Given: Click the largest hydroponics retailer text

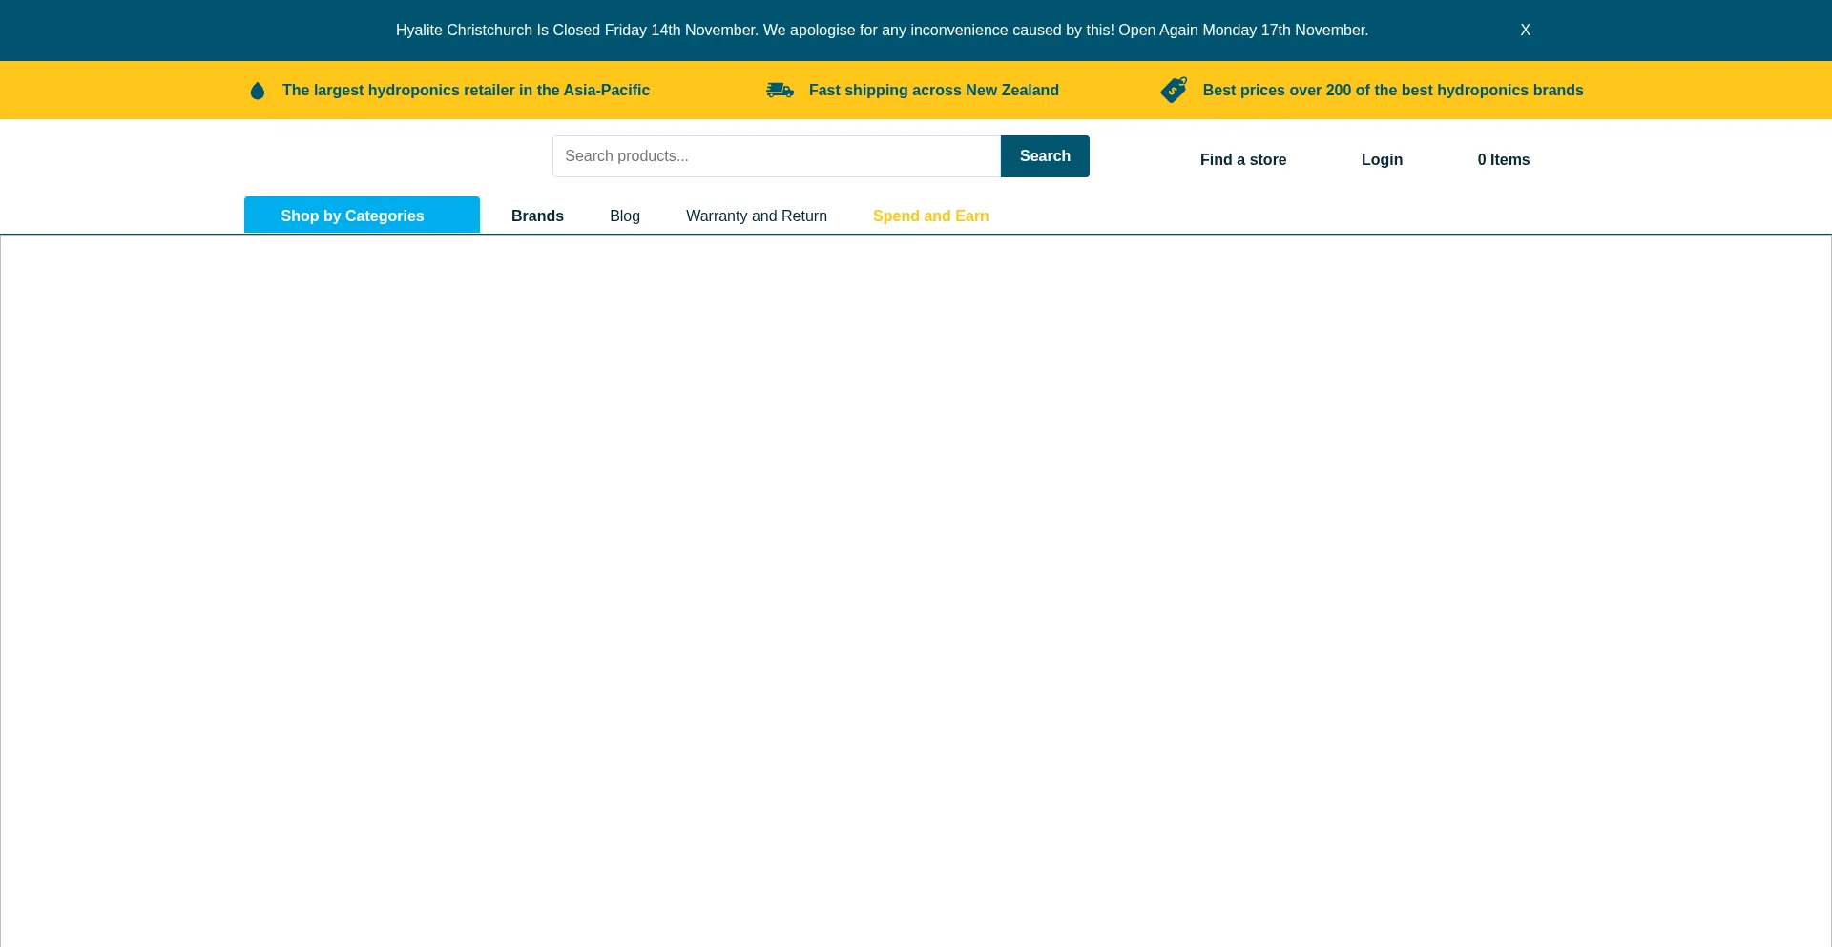Looking at the screenshot, I should 466,91.
